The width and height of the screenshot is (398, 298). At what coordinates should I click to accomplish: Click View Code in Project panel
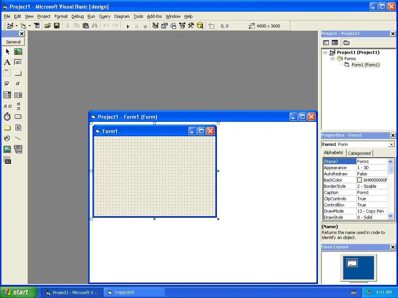(x=326, y=43)
